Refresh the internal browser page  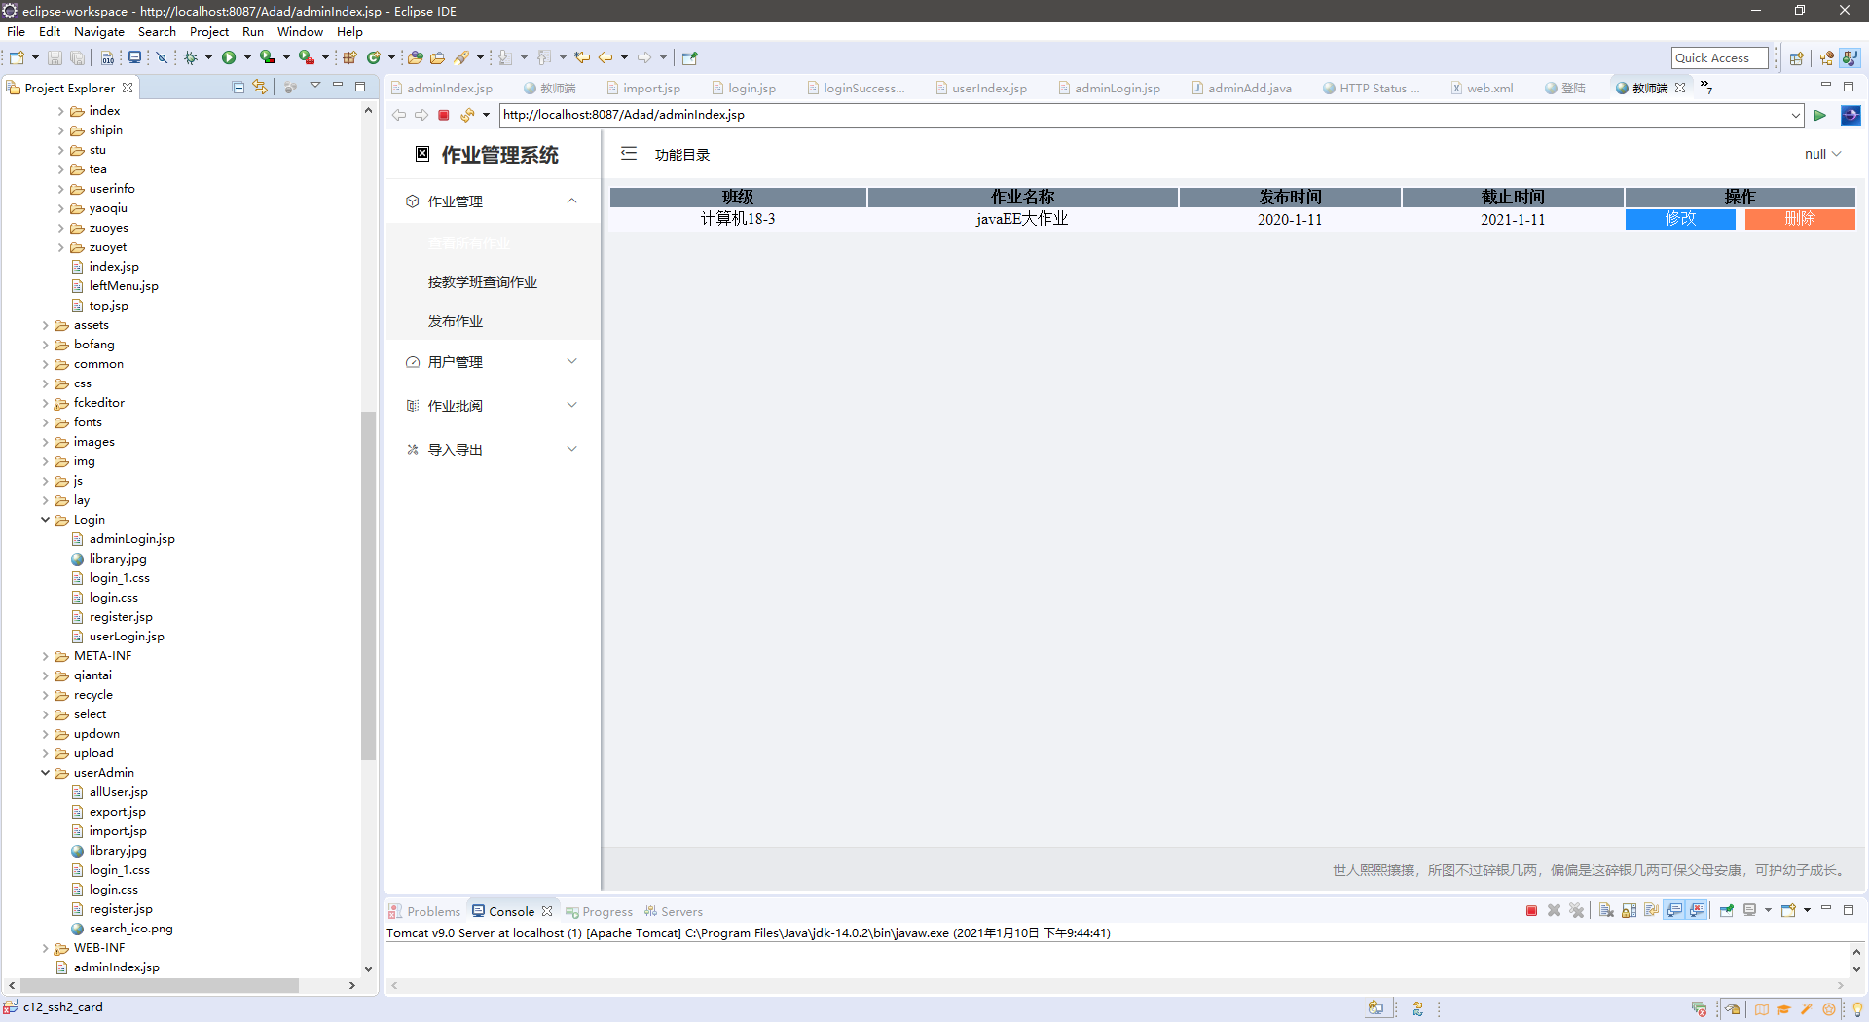pyautogui.click(x=467, y=115)
